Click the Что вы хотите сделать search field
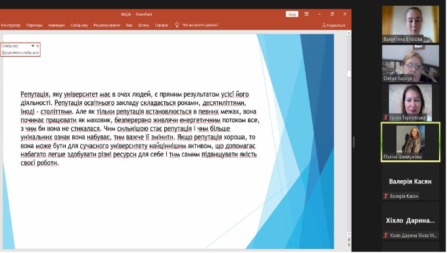Screen dimensions: 447x253 (200, 25)
